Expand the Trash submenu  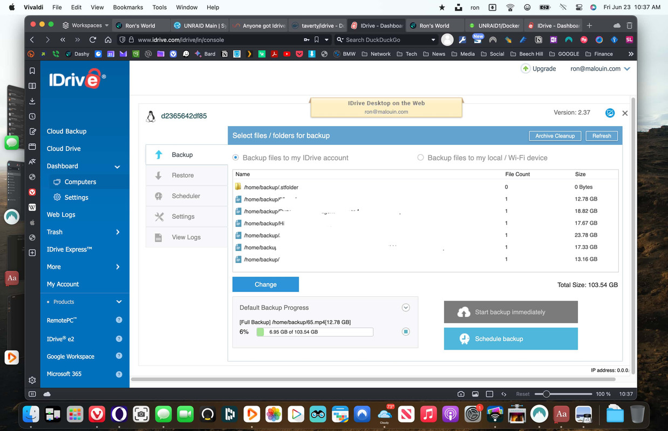point(118,232)
